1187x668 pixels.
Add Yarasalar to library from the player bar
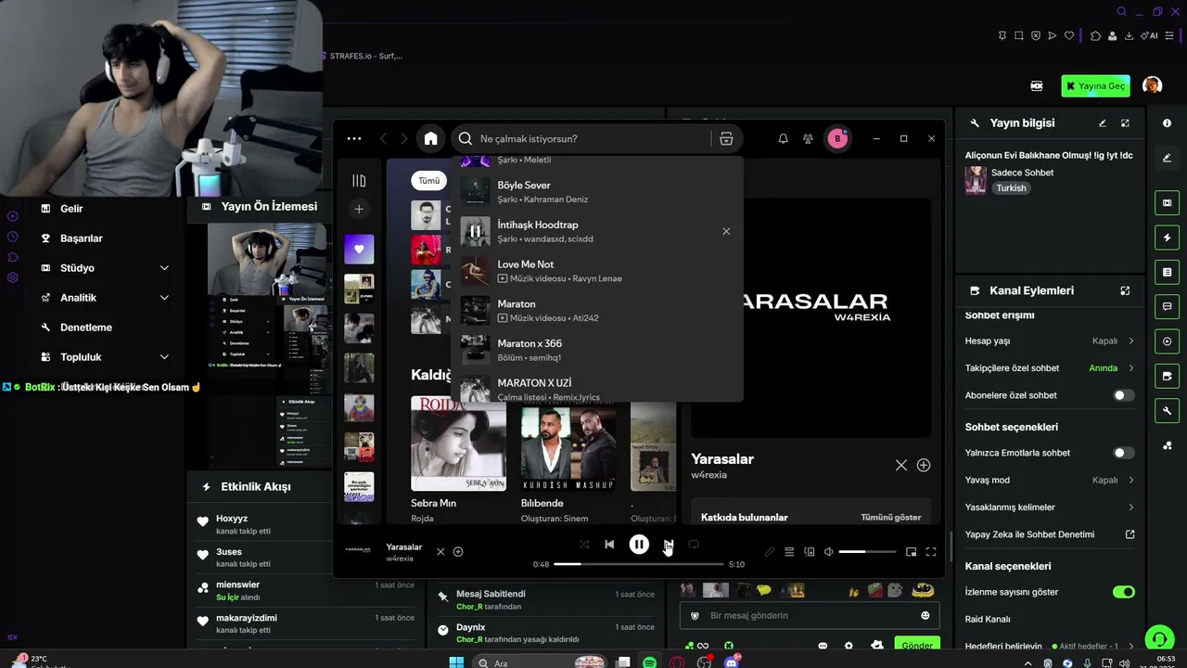point(458,551)
